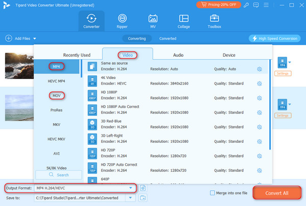Screen dimensions: 306x206
Task: Choose HD 1080P preset row
Action: point(176,95)
